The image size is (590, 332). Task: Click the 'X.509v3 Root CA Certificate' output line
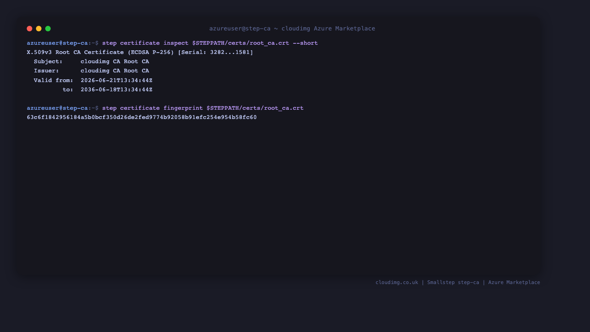click(x=140, y=53)
